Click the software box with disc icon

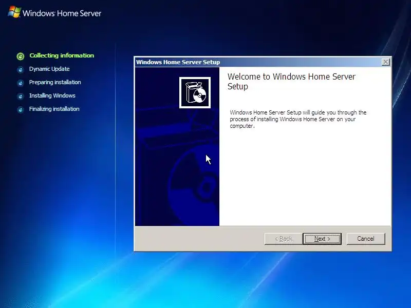pos(195,92)
